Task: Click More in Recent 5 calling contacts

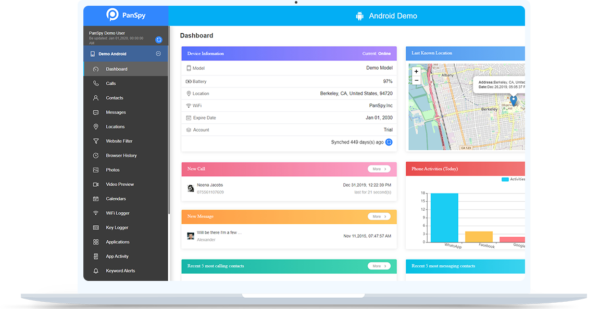Action: pyautogui.click(x=379, y=266)
